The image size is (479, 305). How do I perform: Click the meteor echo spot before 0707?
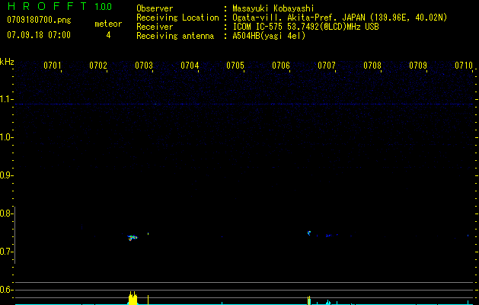pos(309,233)
